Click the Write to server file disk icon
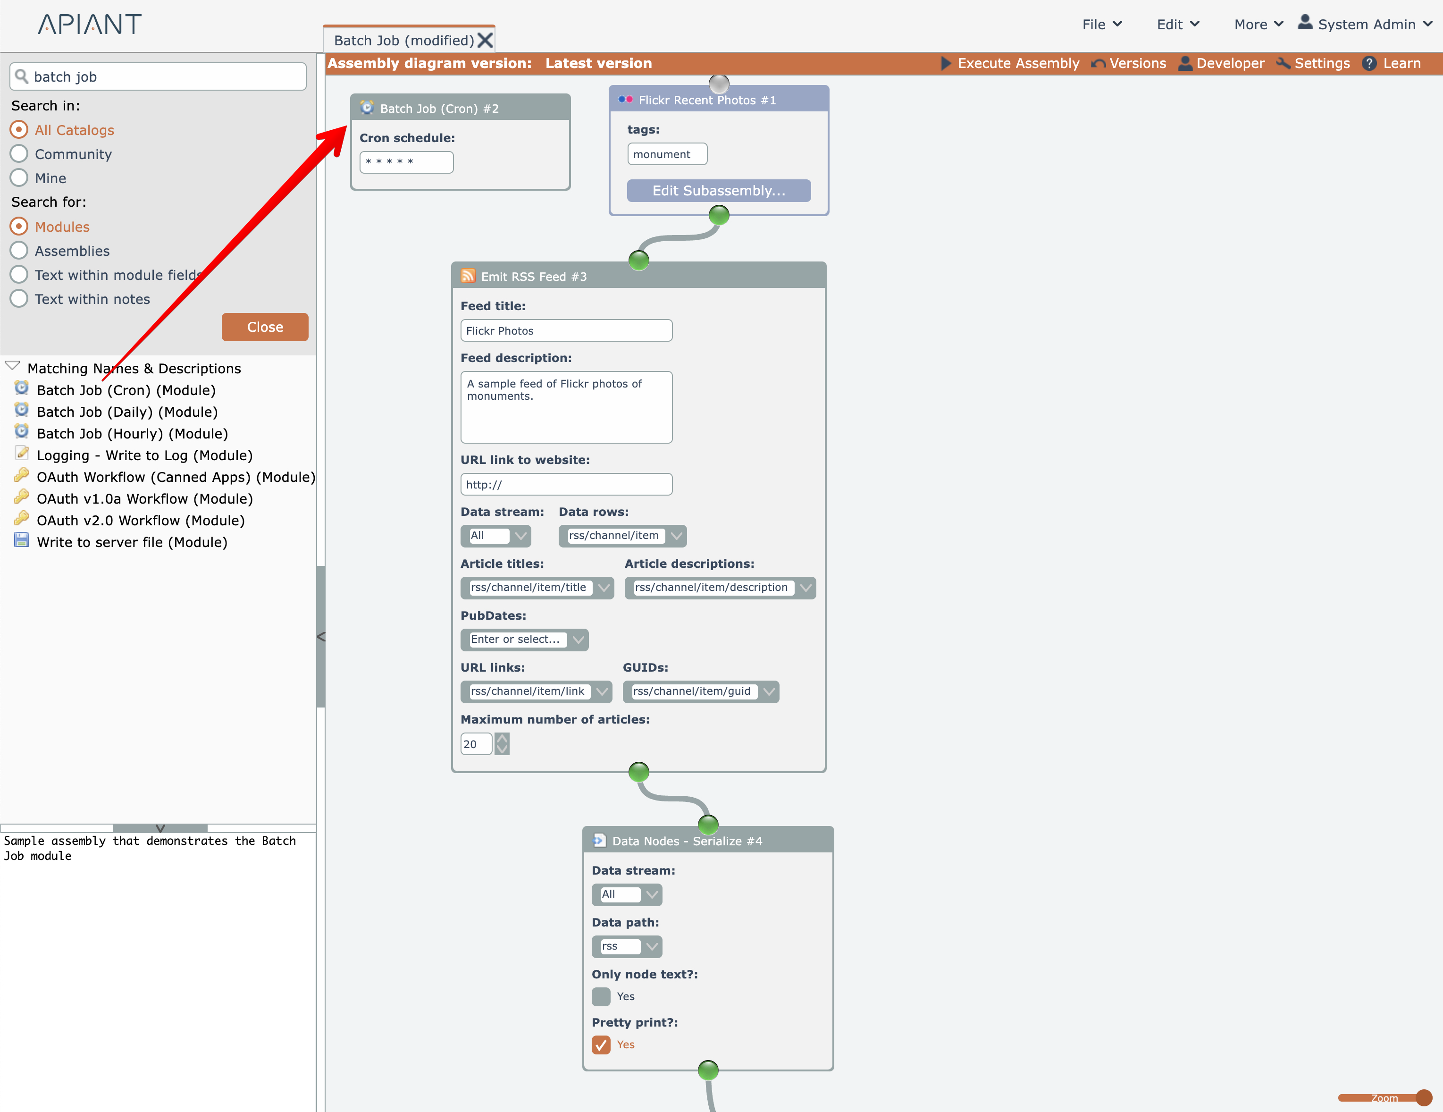Image resolution: width=1443 pixels, height=1112 pixels. (22, 541)
